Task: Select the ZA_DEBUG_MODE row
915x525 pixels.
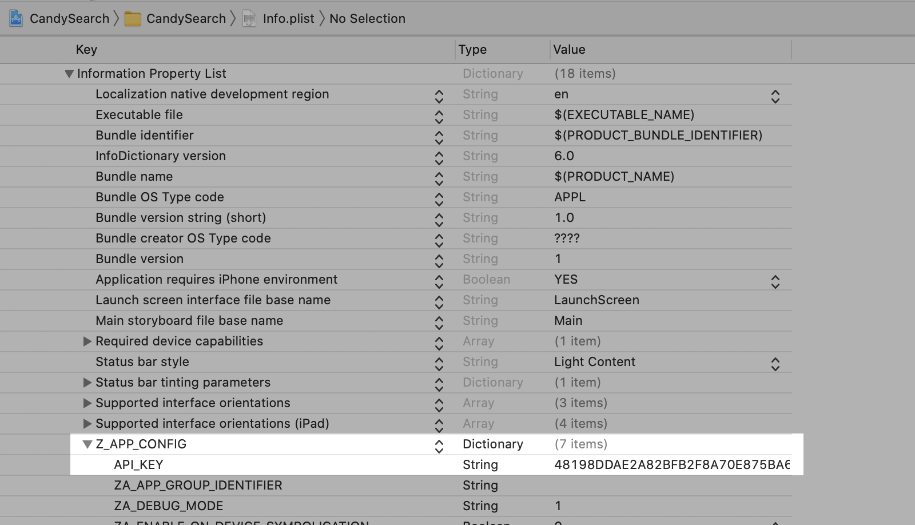Action: [x=168, y=506]
